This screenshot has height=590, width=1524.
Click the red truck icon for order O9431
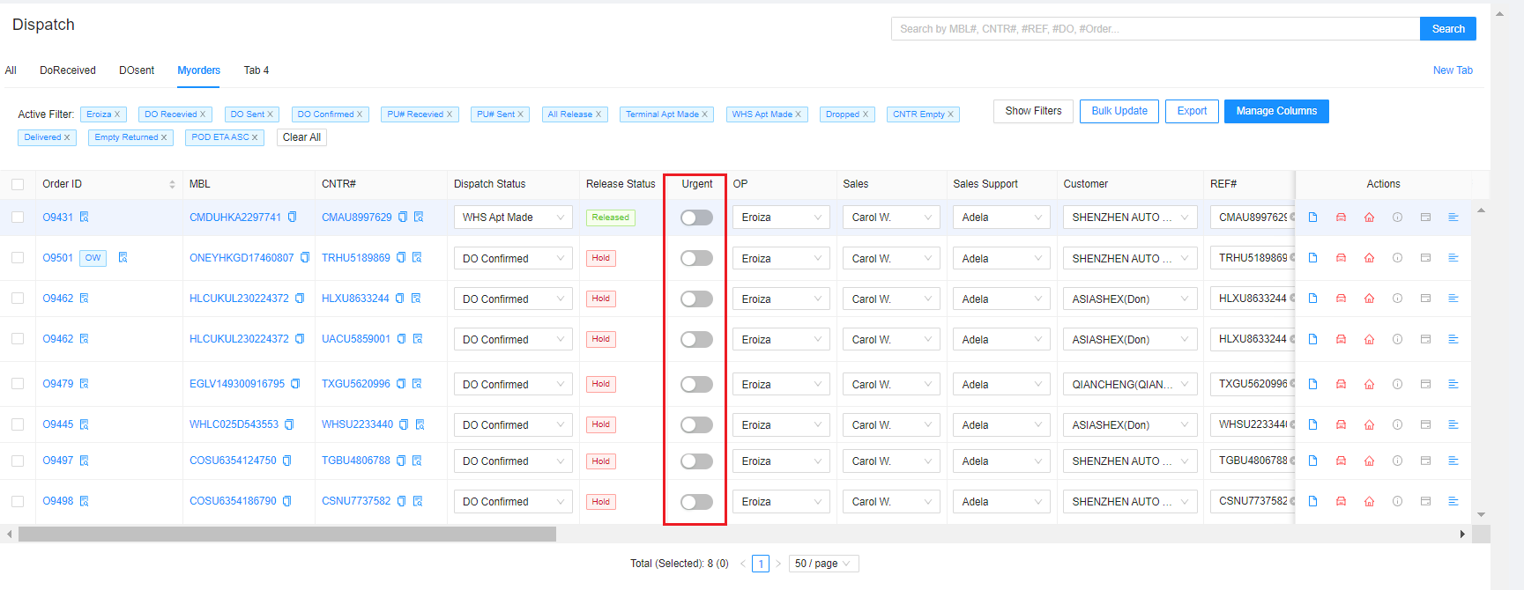1341,218
